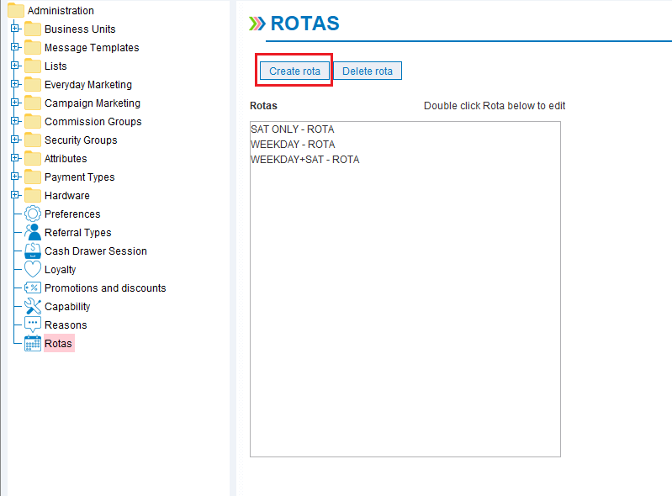This screenshot has width=672, height=496.
Task: Expand the Attributes tree node
Action: [14, 157]
